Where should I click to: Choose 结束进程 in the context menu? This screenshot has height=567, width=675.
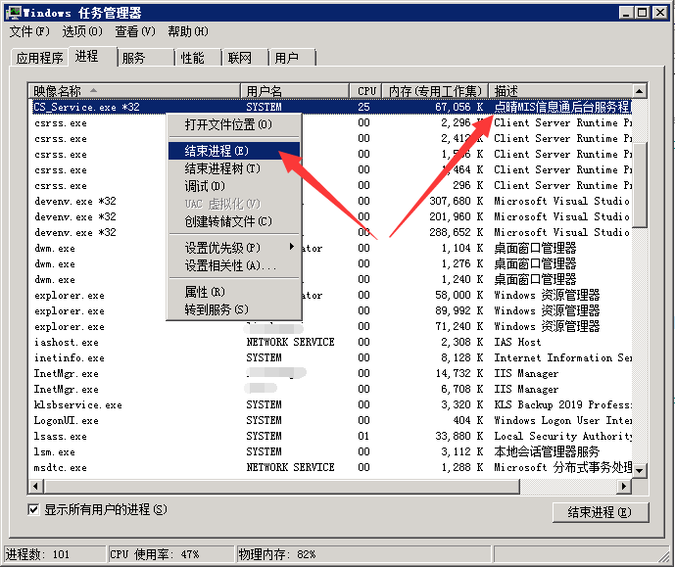click(217, 151)
